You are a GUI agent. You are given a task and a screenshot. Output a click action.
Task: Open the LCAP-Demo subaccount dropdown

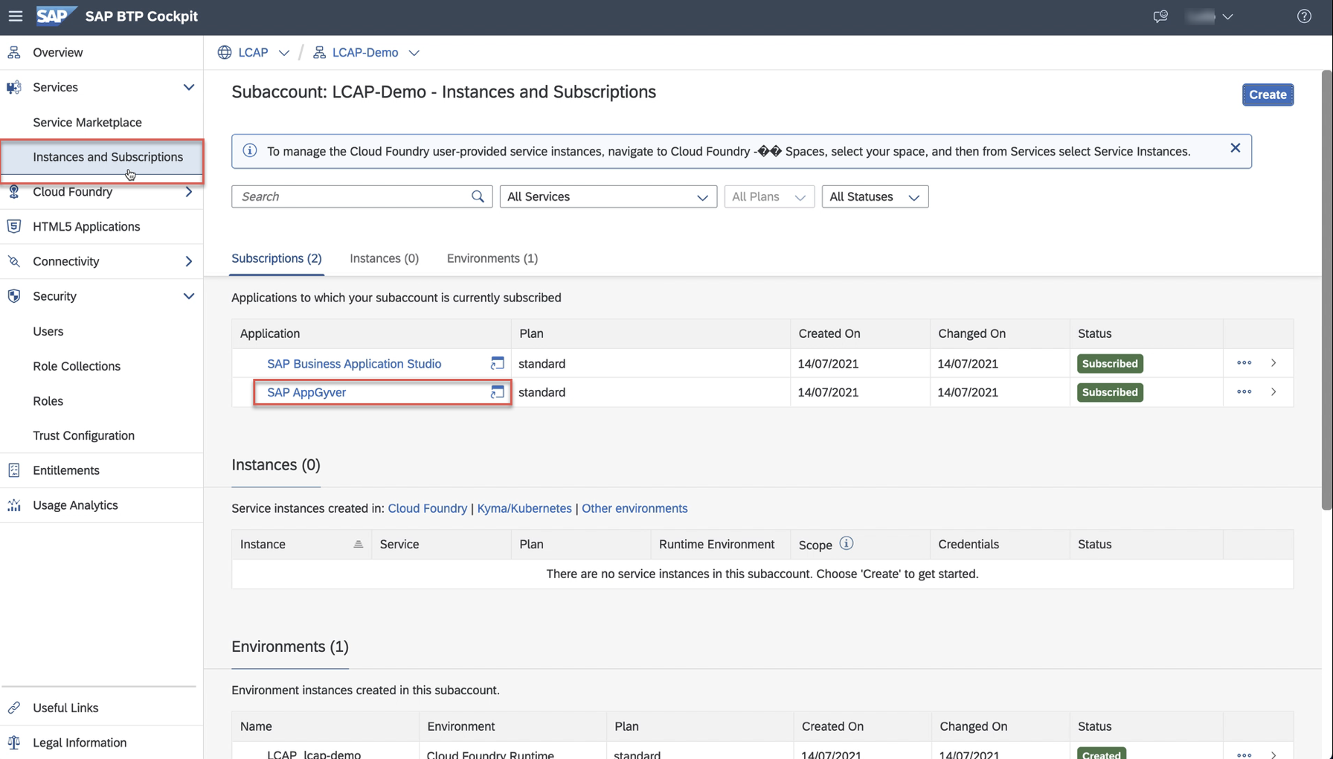414,53
